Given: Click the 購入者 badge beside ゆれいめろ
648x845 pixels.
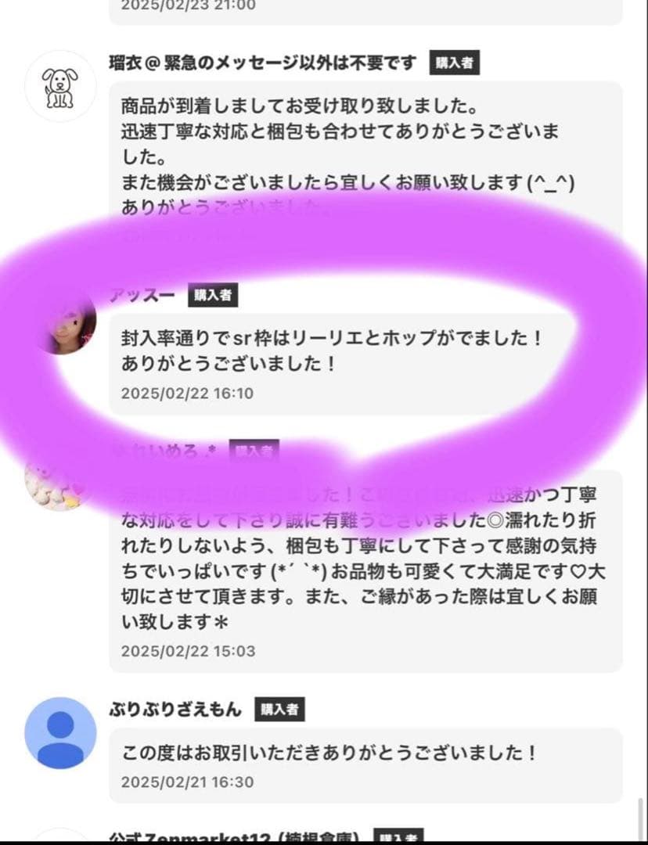Looking at the screenshot, I should pyautogui.click(x=254, y=451).
